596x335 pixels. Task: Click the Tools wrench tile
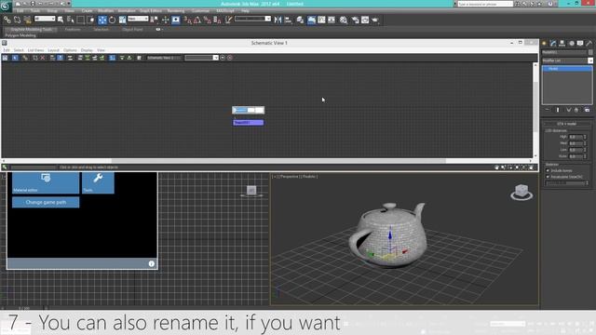click(x=98, y=182)
